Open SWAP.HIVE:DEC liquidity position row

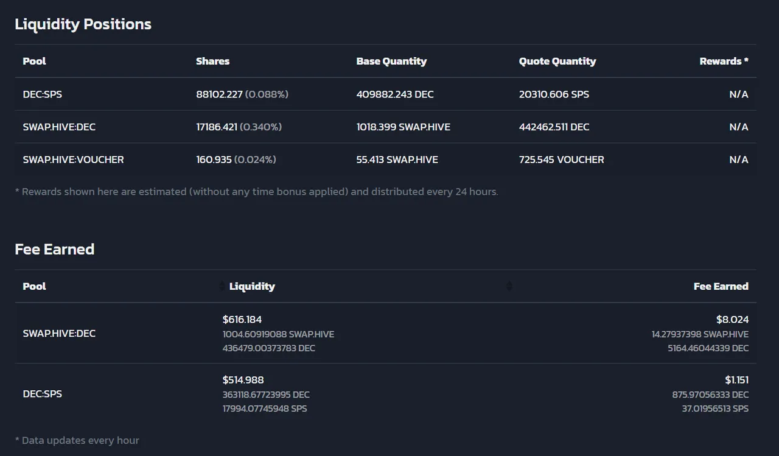tap(386, 127)
